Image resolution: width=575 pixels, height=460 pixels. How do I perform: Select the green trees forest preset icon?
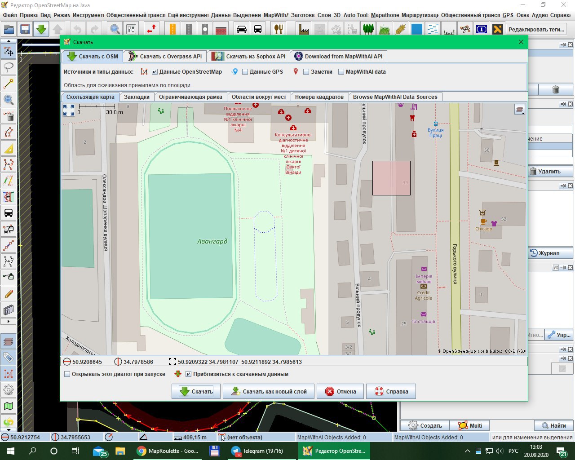pyautogui.click(x=368, y=30)
